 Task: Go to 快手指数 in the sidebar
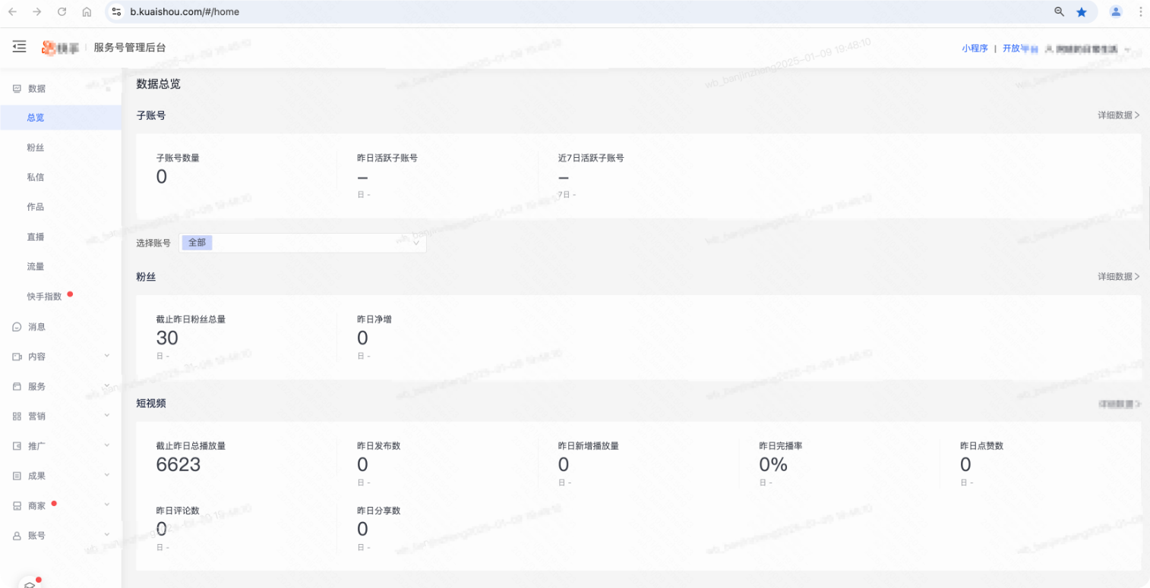(x=44, y=297)
